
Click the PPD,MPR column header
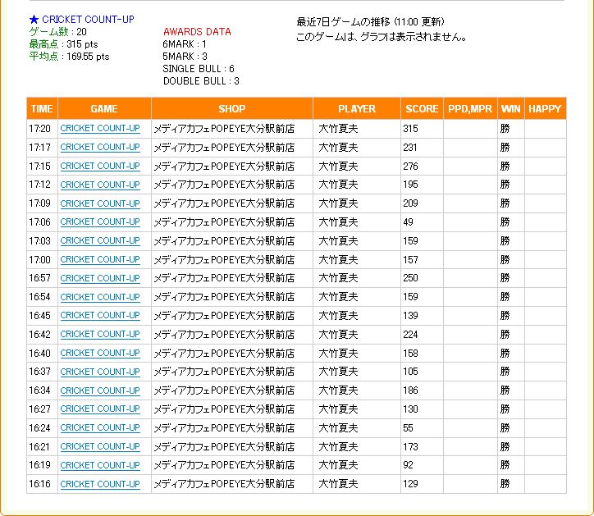[470, 109]
